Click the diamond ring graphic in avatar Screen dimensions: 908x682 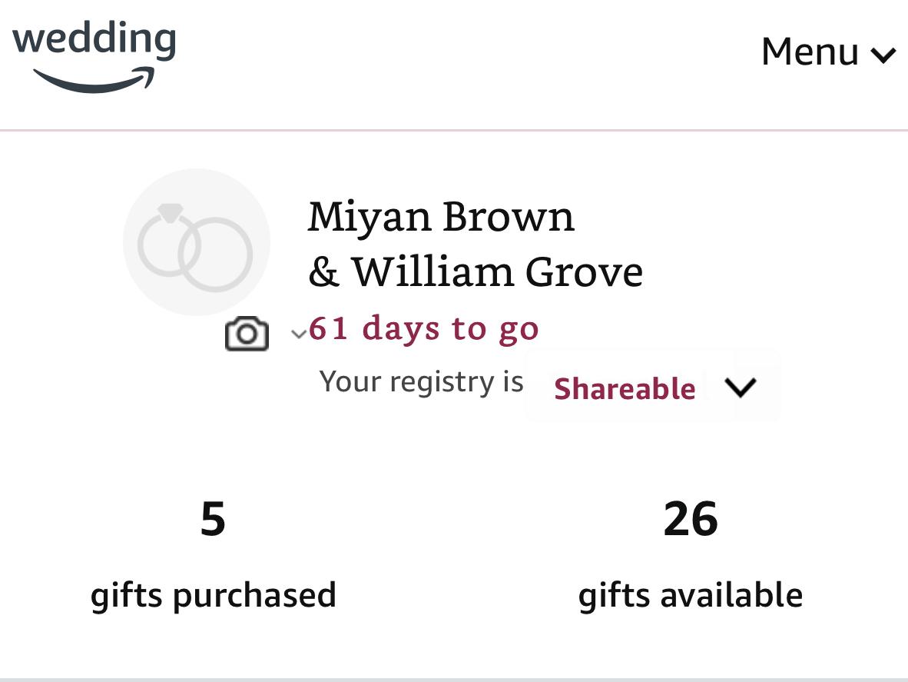click(x=169, y=239)
